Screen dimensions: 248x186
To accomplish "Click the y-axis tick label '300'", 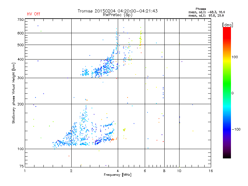I will 20,78.
